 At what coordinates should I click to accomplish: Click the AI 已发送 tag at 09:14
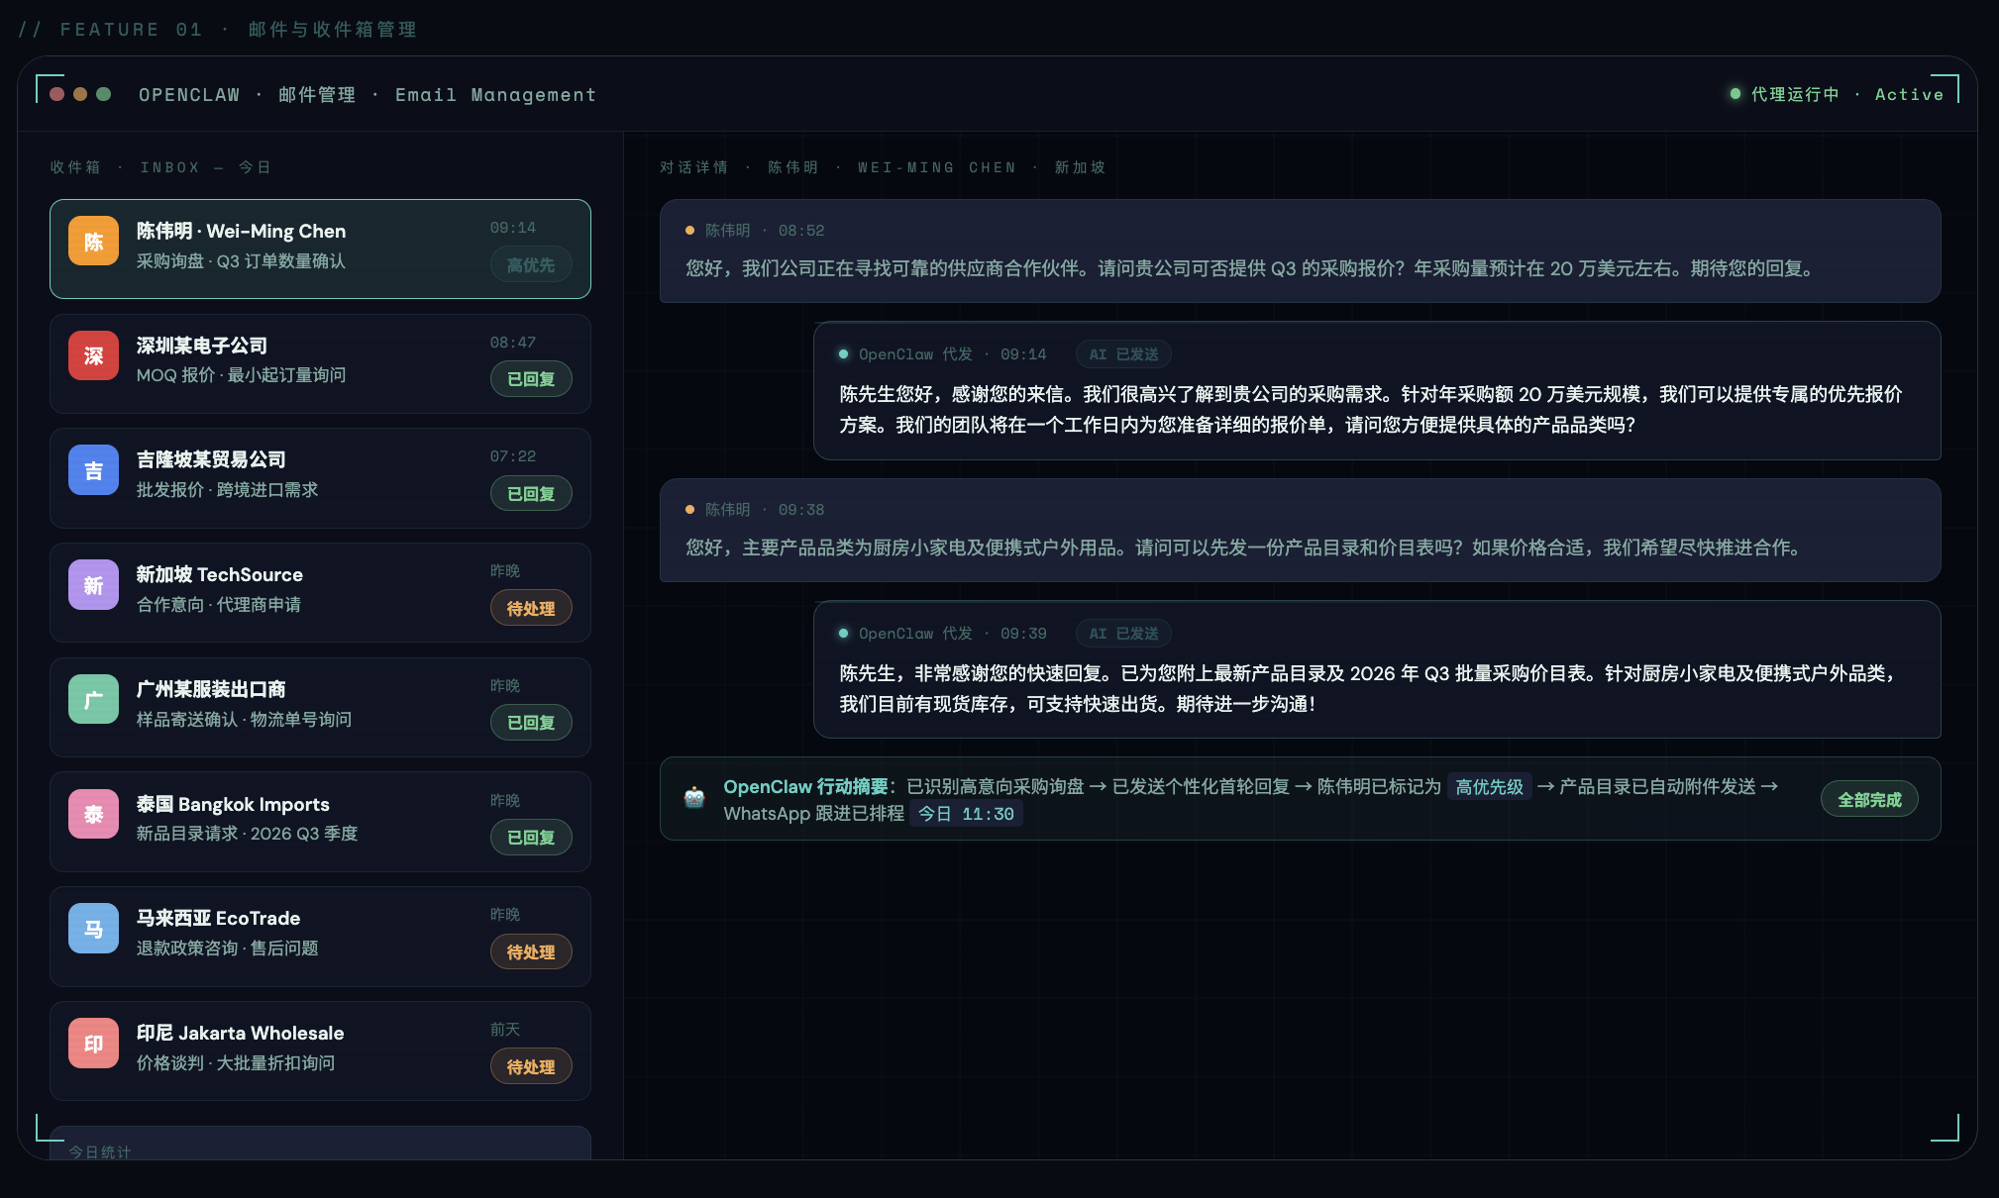tap(1123, 354)
